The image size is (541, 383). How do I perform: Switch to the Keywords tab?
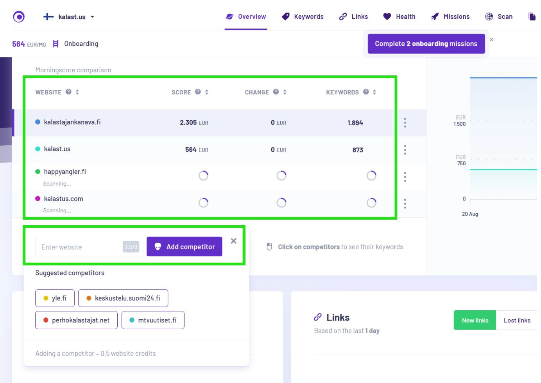[x=303, y=17]
